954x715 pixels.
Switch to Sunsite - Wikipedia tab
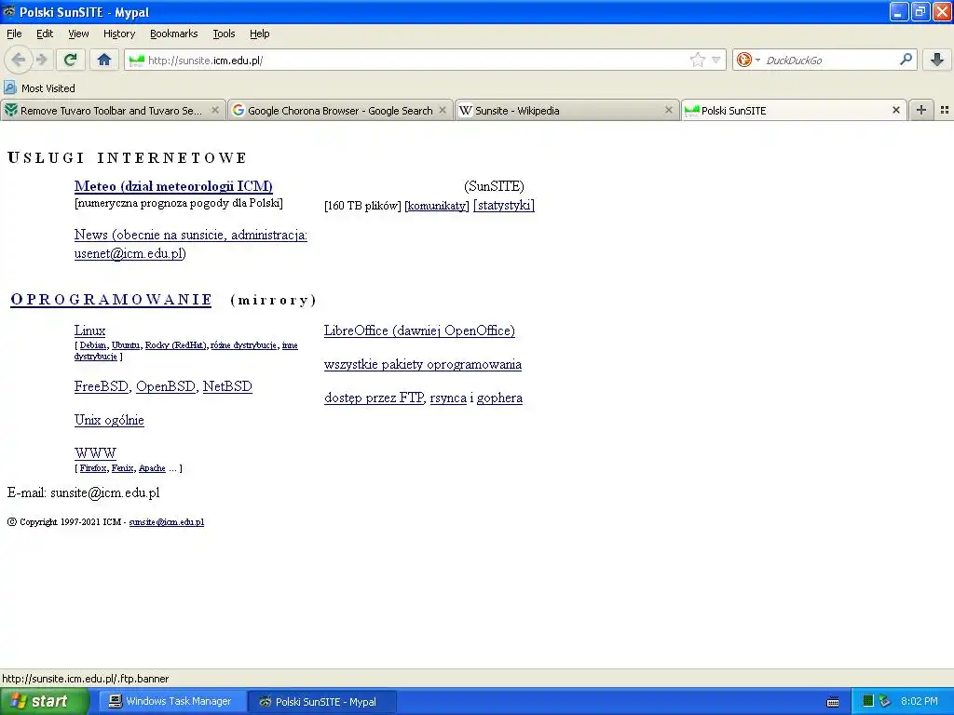click(x=566, y=110)
